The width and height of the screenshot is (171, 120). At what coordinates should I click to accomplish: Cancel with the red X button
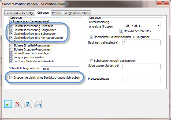[18, 104]
